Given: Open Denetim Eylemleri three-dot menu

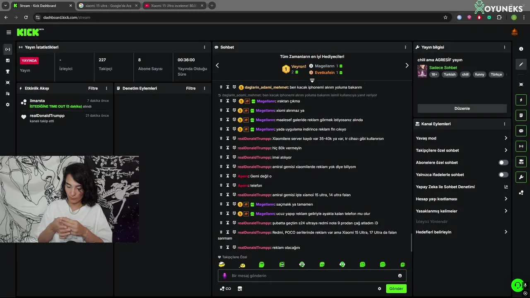Looking at the screenshot, I should [205, 88].
